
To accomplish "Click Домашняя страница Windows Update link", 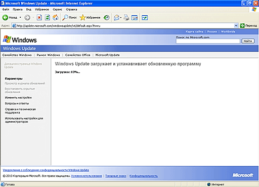I will click(23, 65).
